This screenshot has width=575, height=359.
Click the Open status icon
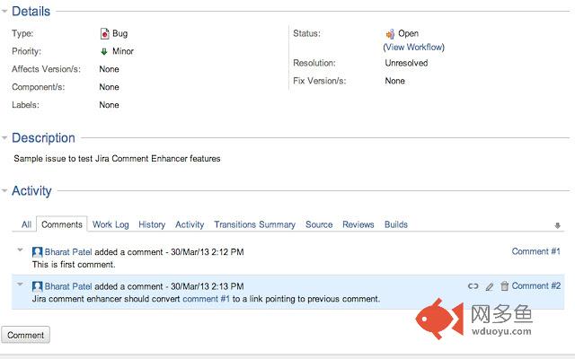coord(390,34)
